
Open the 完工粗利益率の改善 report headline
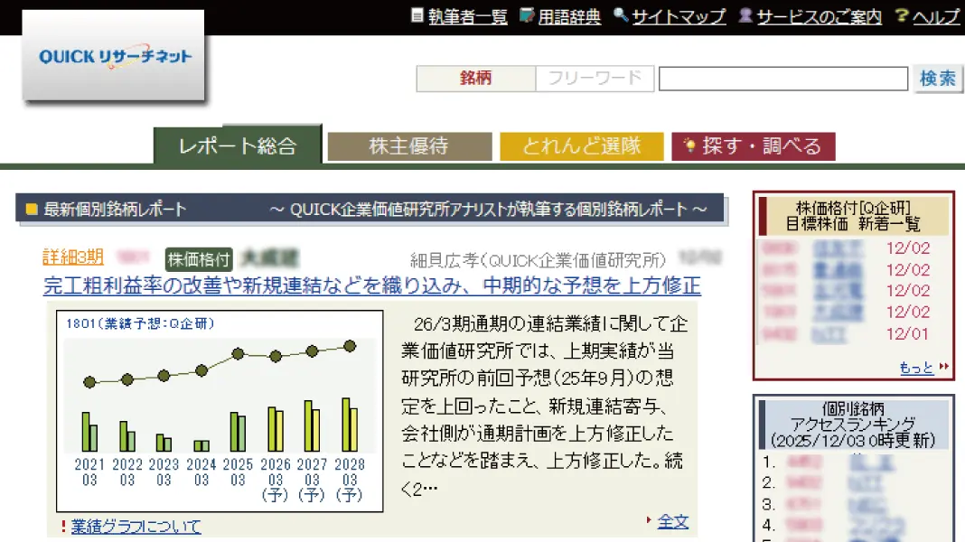pos(371,285)
